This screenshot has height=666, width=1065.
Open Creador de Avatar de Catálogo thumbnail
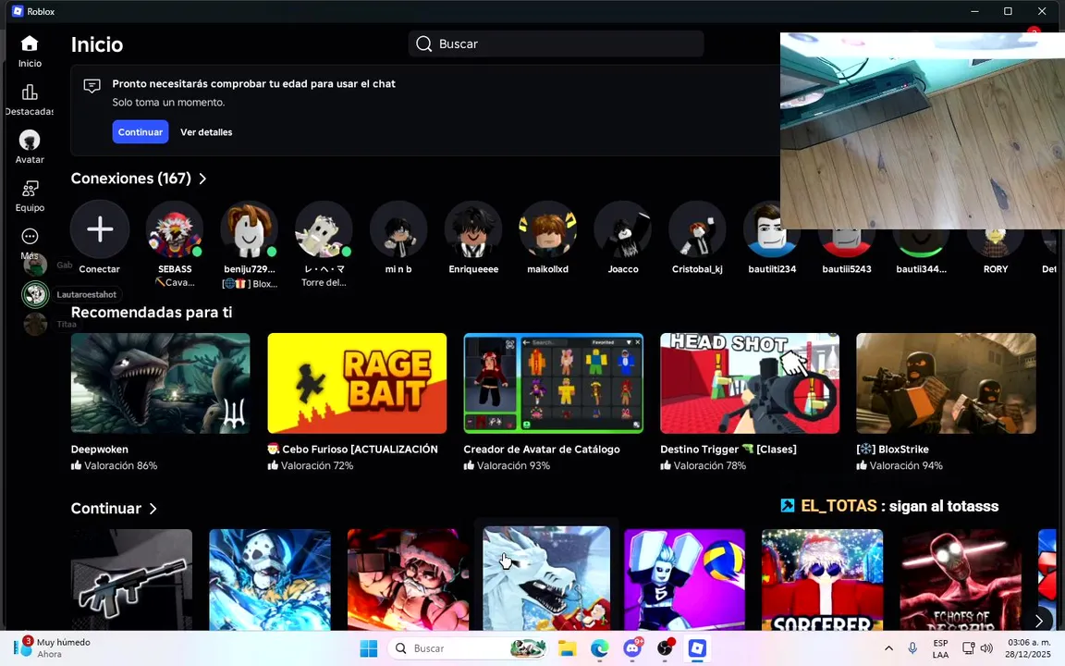tap(554, 383)
